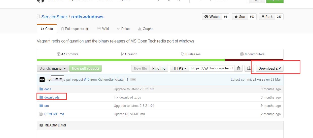Image resolution: width=313 pixels, height=138 pixels.
Task: Copy clone URL with clipboard icon
Action: tap(239, 68)
